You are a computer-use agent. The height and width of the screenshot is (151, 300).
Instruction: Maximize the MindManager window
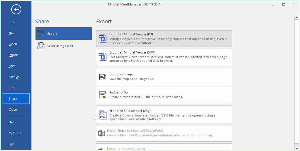284,5
